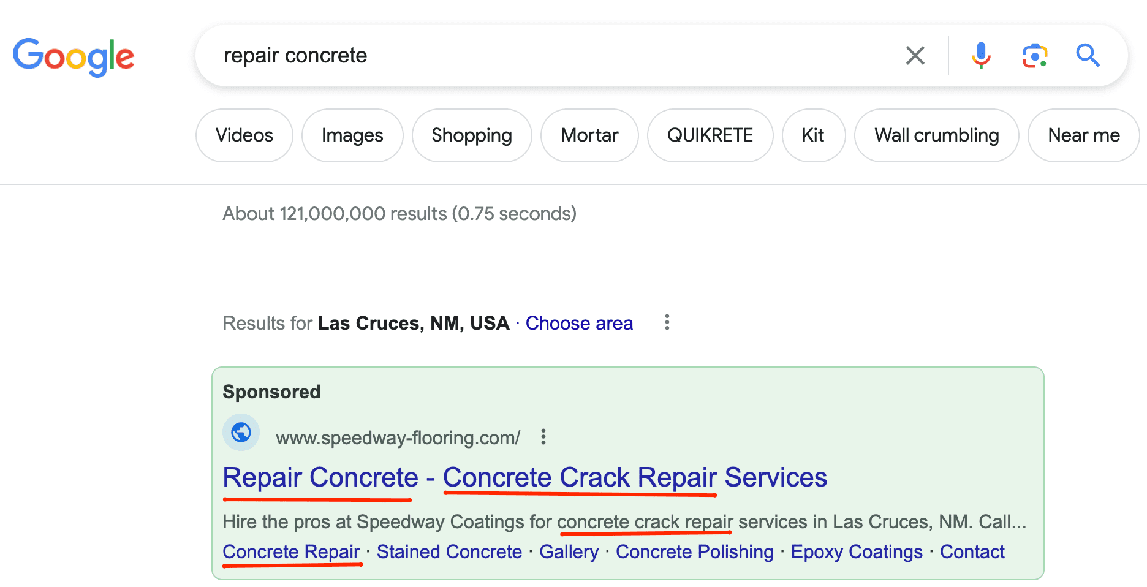Click the globe favicon on the sponsored result
Image resolution: width=1147 pixels, height=587 pixels.
241,433
